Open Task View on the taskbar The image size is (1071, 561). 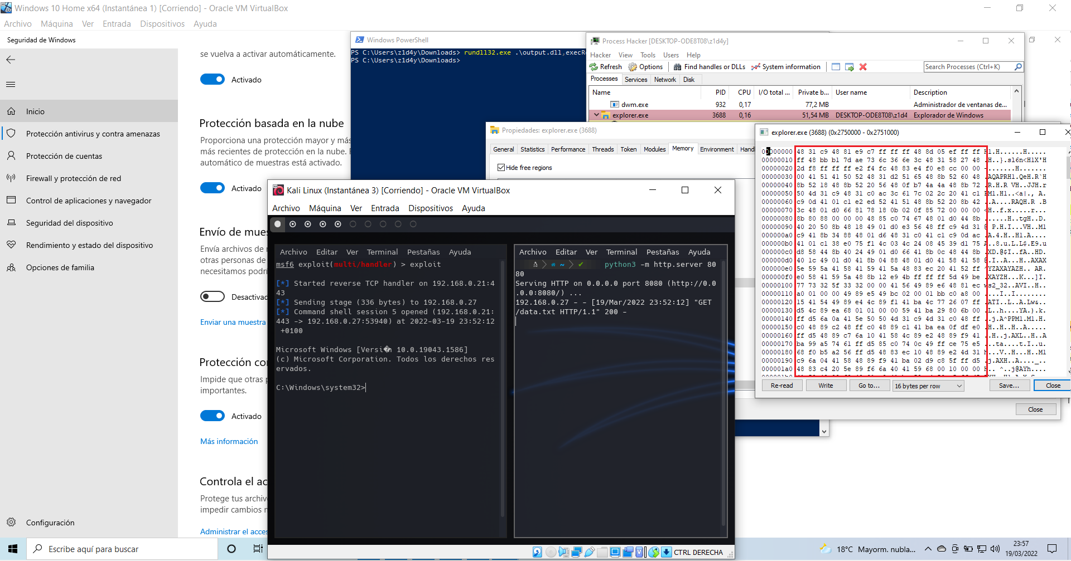pos(258,549)
